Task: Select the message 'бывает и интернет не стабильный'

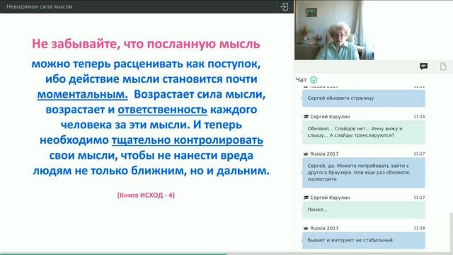Action: pyautogui.click(x=364, y=240)
